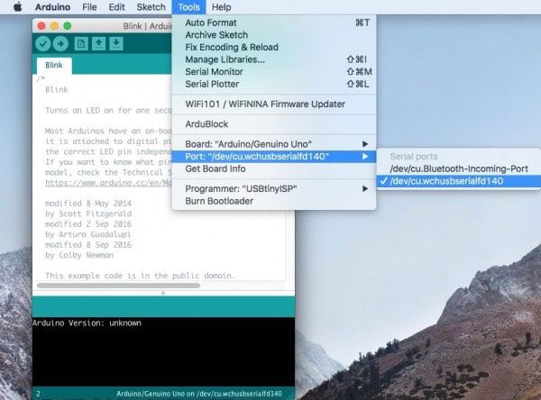Click the Save sketch down-arrow icon

pos(116,44)
